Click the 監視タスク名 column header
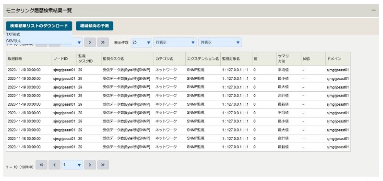Viewport: 383px width, 181px height. pyautogui.click(x=128, y=59)
